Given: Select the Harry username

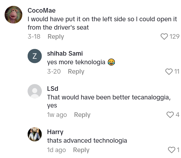Looking at the screenshot, I should (x=55, y=132).
